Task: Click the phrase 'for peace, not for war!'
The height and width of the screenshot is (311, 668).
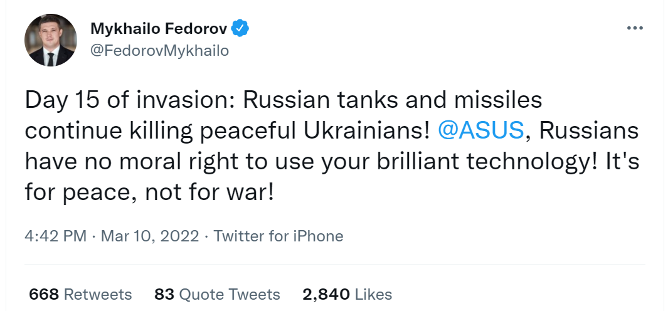Action: tap(150, 190)
